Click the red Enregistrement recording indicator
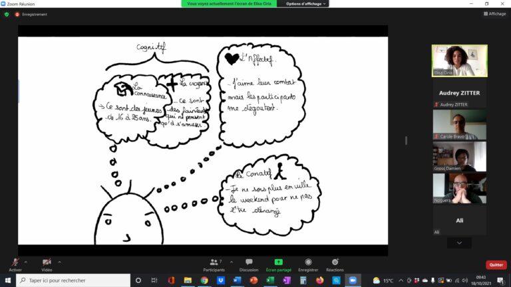511x287 pixels. 17,14
